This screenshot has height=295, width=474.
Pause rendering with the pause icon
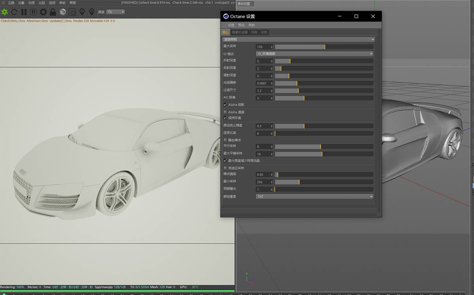(24, 12)
